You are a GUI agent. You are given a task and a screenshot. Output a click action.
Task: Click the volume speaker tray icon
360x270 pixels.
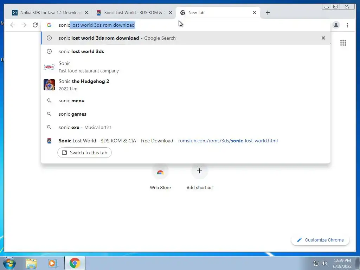pos(324,263)
